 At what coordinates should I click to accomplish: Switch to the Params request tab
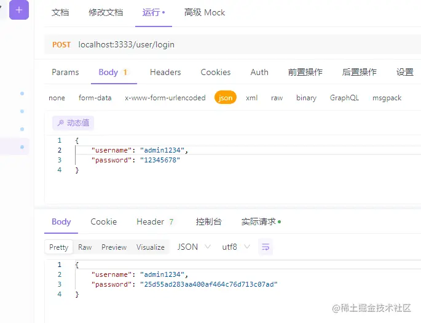click(x=65, y=72)
